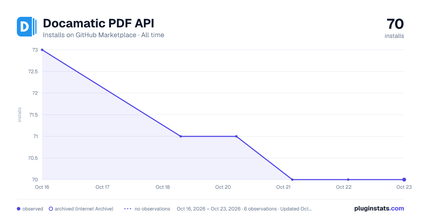This screenshot has height=221, width=421.
Task: Click the 73 y-axis value
Action: coord(35,50)
